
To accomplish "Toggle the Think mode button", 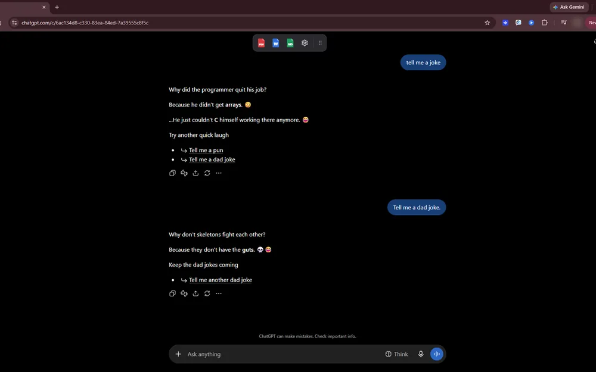I will (396, 354).
